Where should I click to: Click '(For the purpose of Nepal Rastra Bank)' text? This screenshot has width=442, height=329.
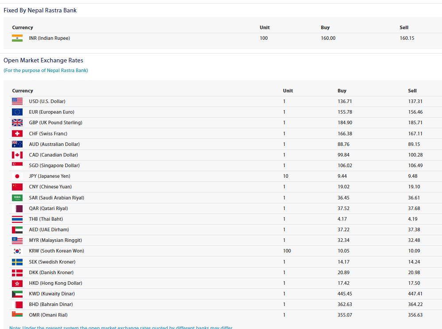[46, 70]
